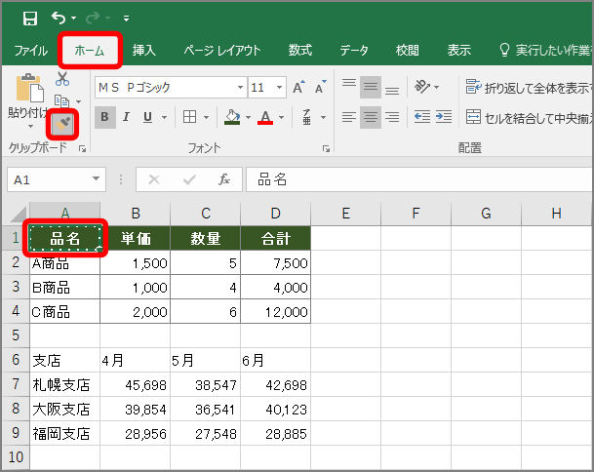This screenshot has height=472, width=594.
Task: Click the Borders icon
Action: 189,117
